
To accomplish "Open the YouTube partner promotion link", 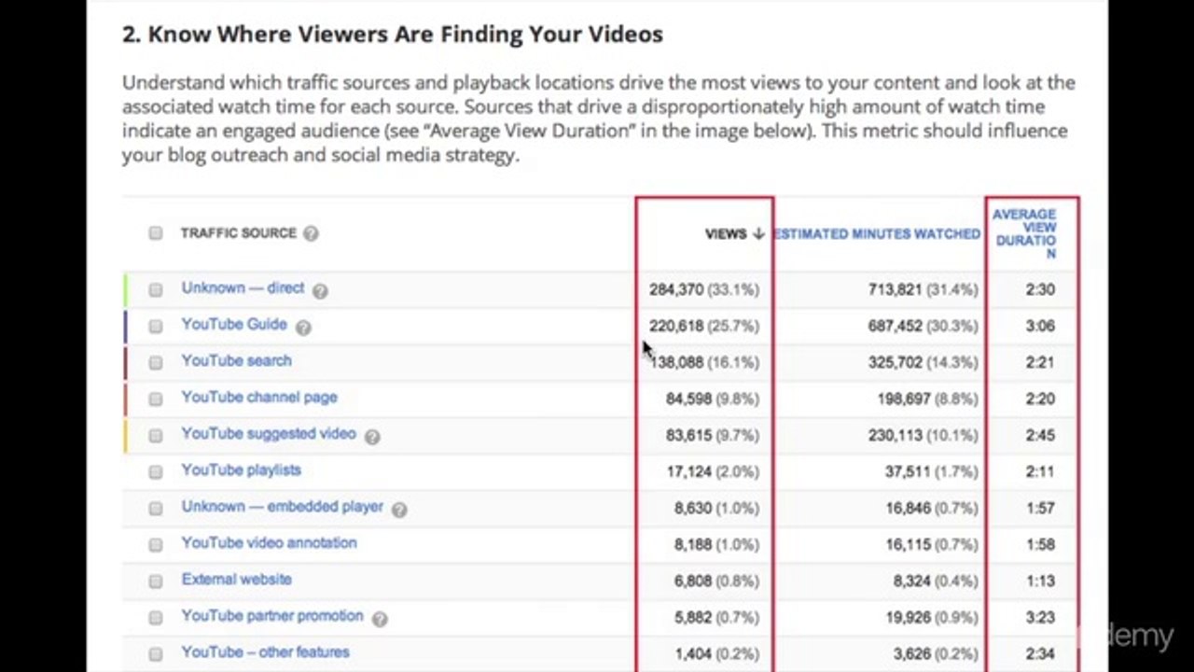I will [272, 616].
